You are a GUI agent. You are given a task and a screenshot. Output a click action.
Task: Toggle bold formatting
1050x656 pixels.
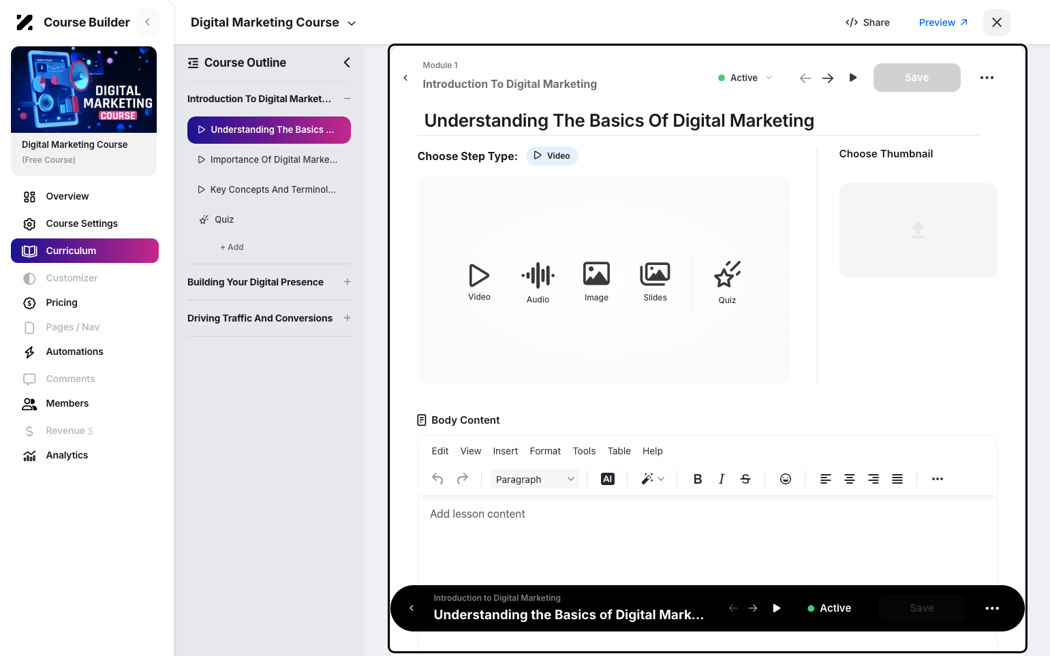(x=698, y=479)
